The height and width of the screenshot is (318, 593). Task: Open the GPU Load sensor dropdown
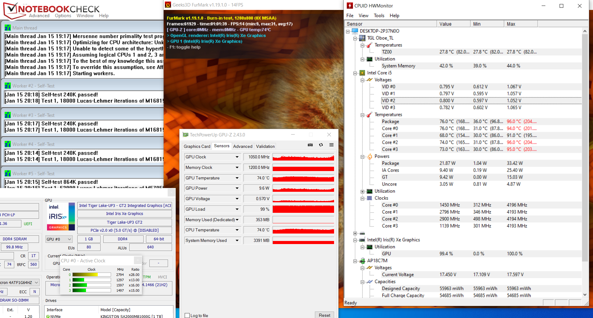click(237, 209)
